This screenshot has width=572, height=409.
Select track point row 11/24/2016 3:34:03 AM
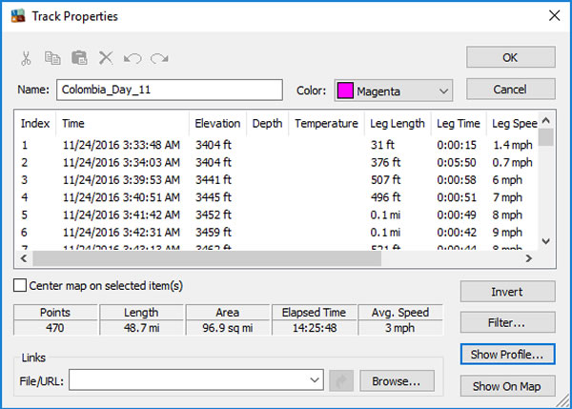[276, 162]
